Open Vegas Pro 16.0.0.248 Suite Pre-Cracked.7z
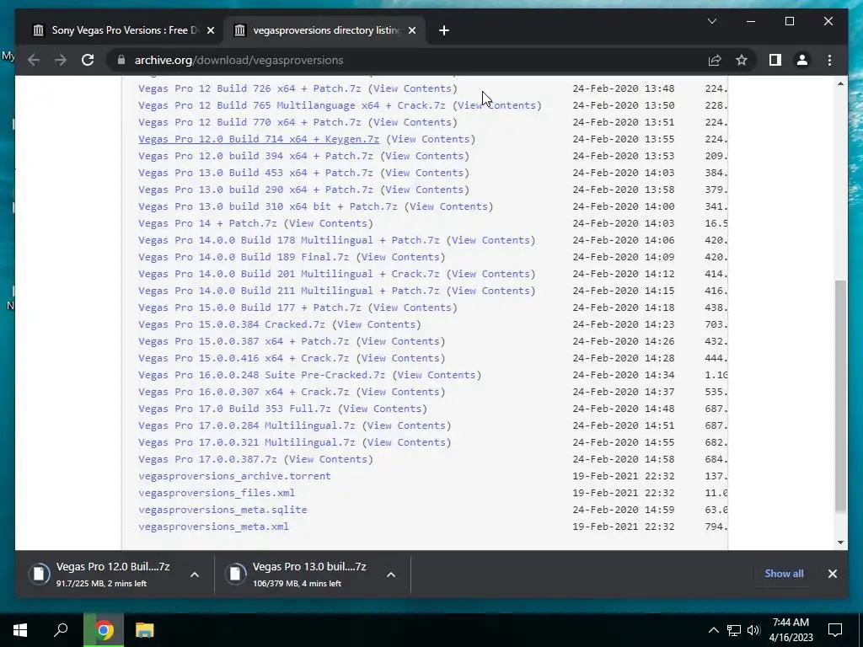The image size is (863, 647). point(261,375)
